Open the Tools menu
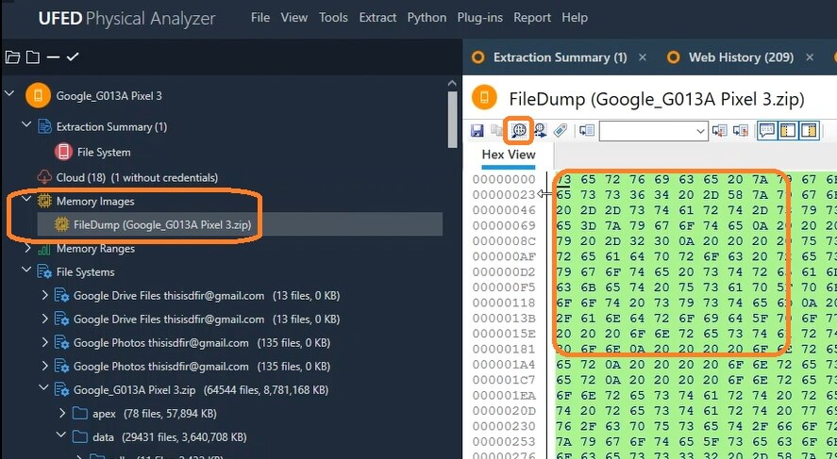The image size is (837, 459). [x=334, y=18]
